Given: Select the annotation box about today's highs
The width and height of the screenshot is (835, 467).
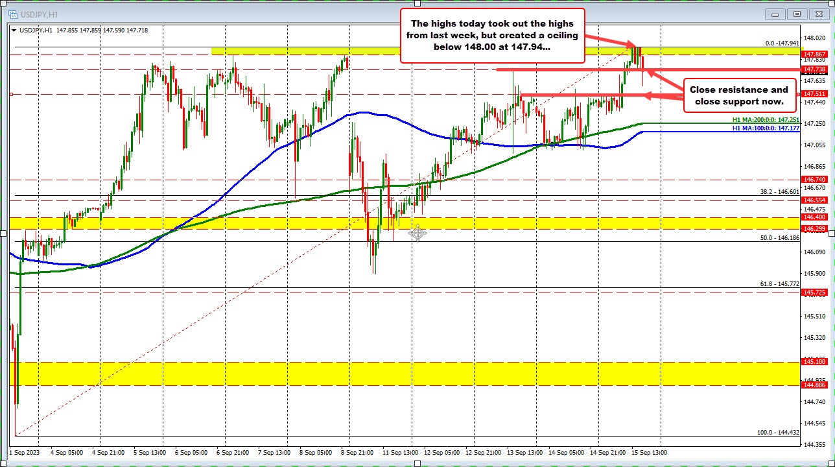Looking at the screenshot, I should click(x=493, y=36).
